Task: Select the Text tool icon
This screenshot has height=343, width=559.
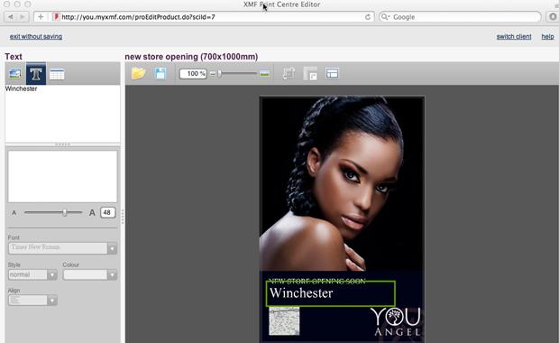Action: 36,74
